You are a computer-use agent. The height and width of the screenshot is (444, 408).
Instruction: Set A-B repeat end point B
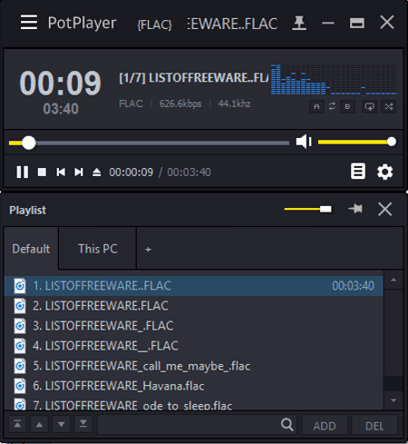pos(347,106)
